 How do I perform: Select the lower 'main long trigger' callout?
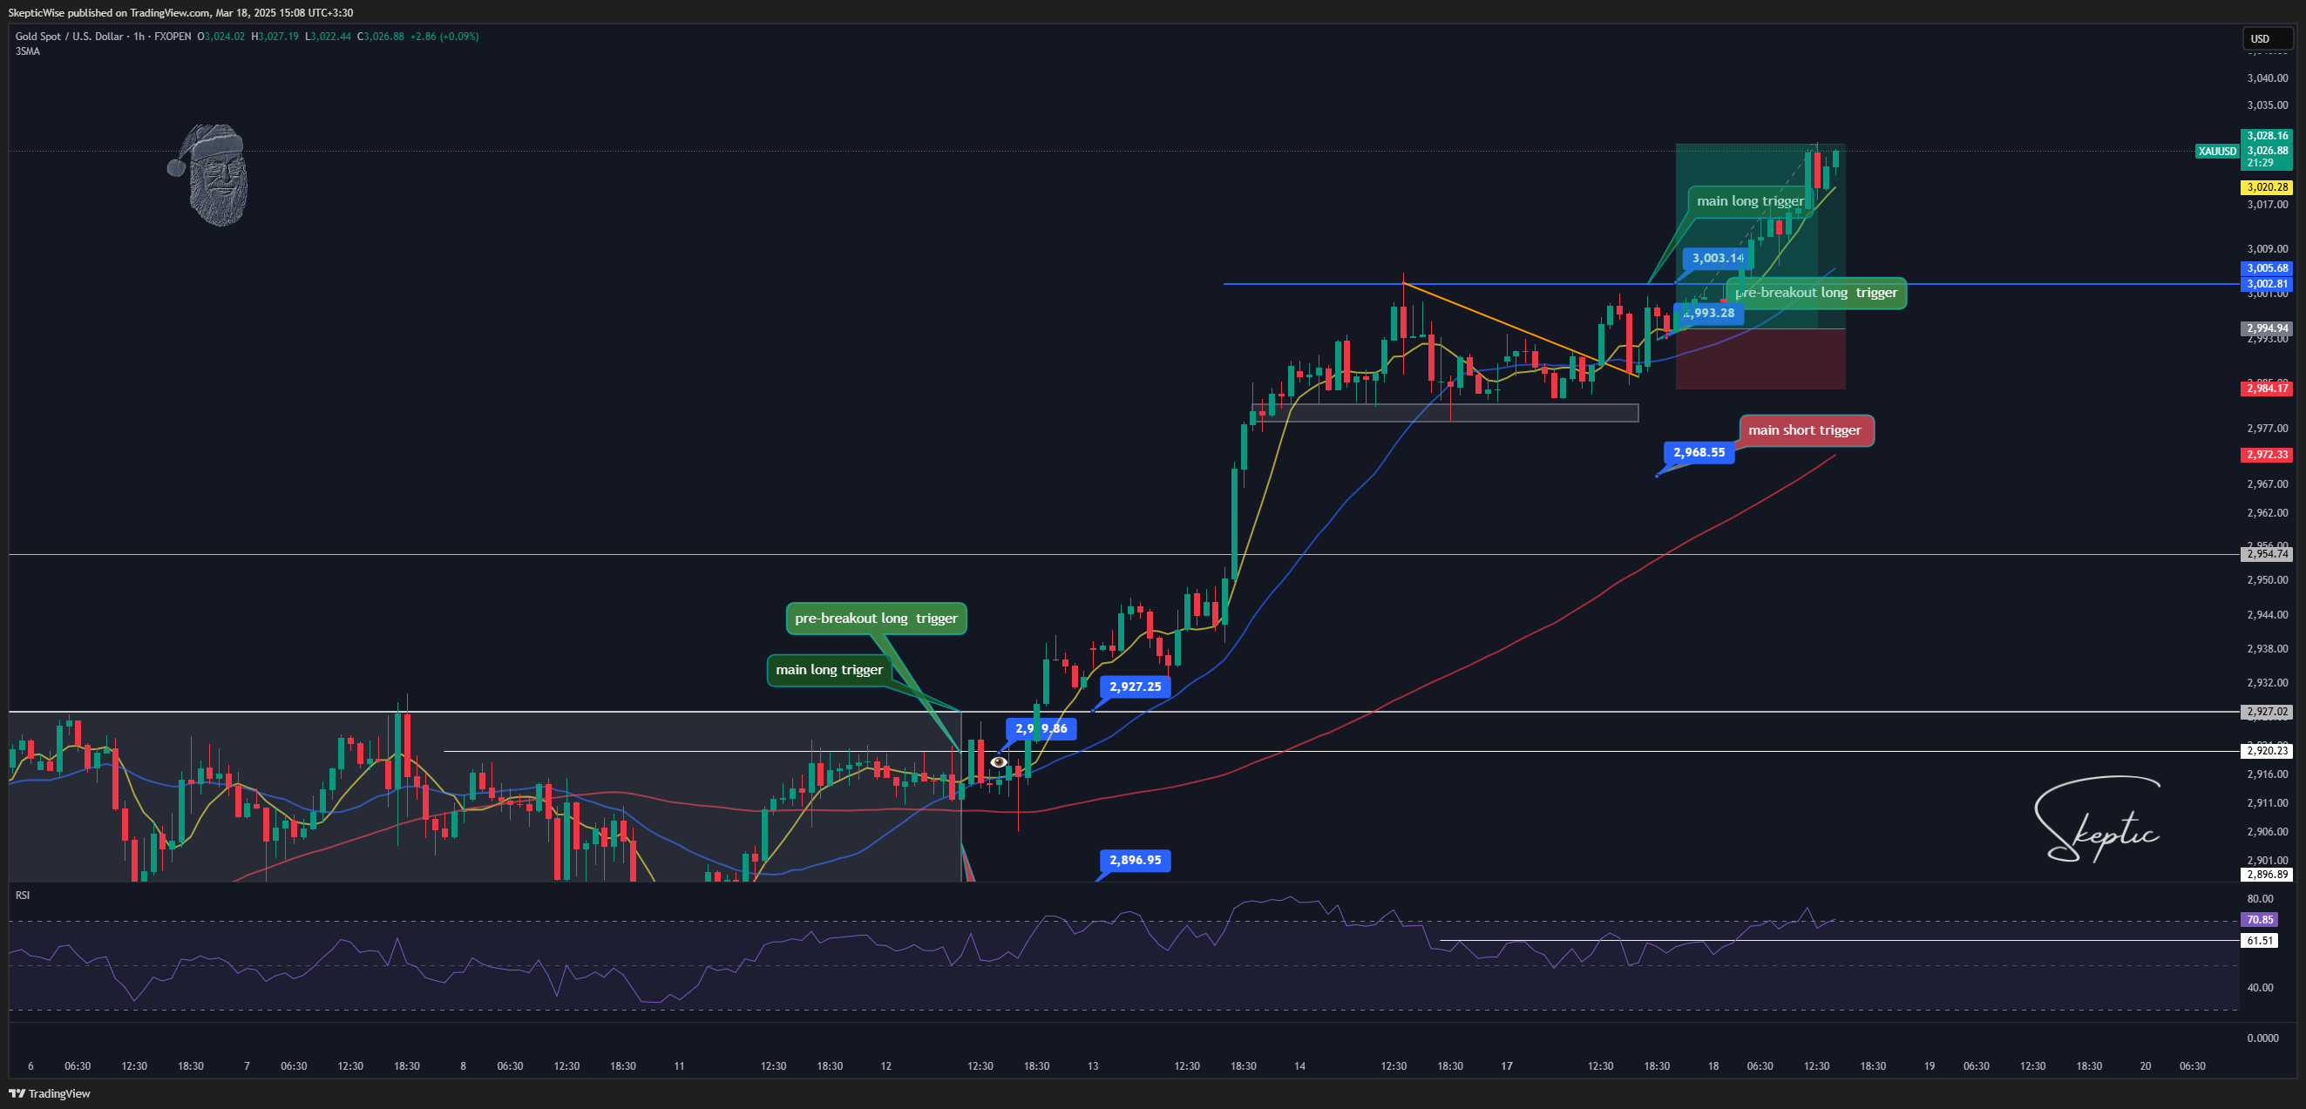[829, 670]
